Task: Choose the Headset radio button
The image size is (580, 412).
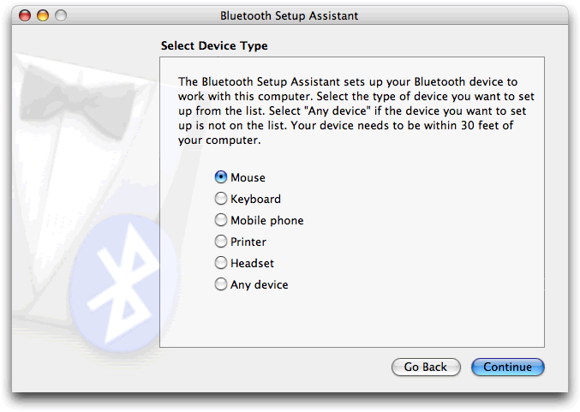Action: pos(221,263)
